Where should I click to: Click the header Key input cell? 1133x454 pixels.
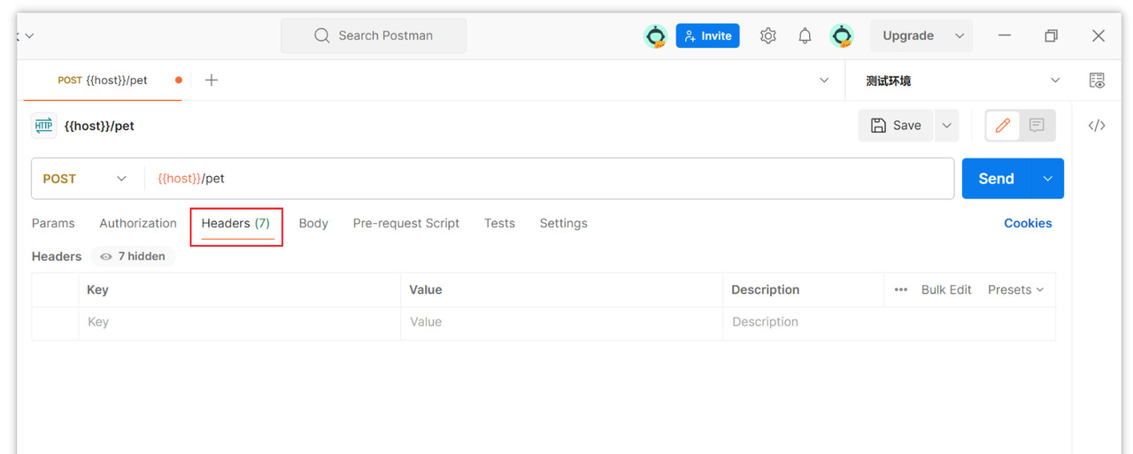point(239,322)
